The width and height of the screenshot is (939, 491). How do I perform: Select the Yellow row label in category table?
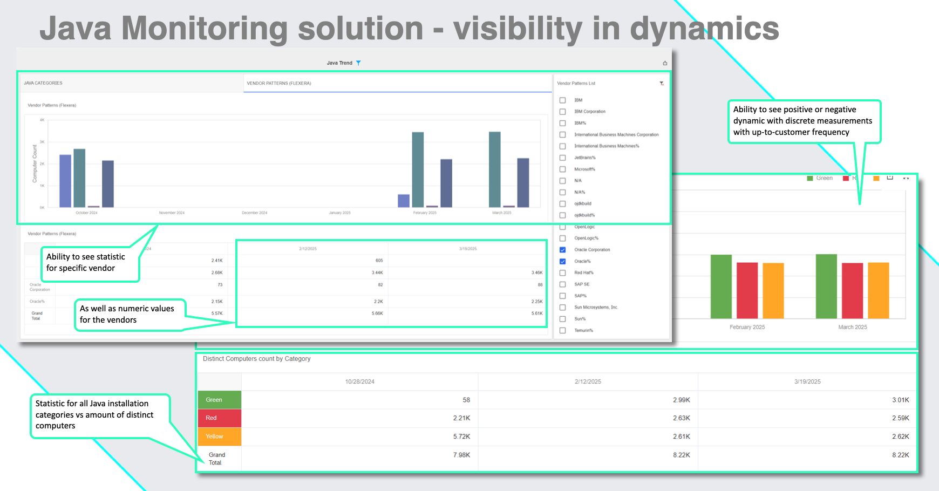click(214, 437)
